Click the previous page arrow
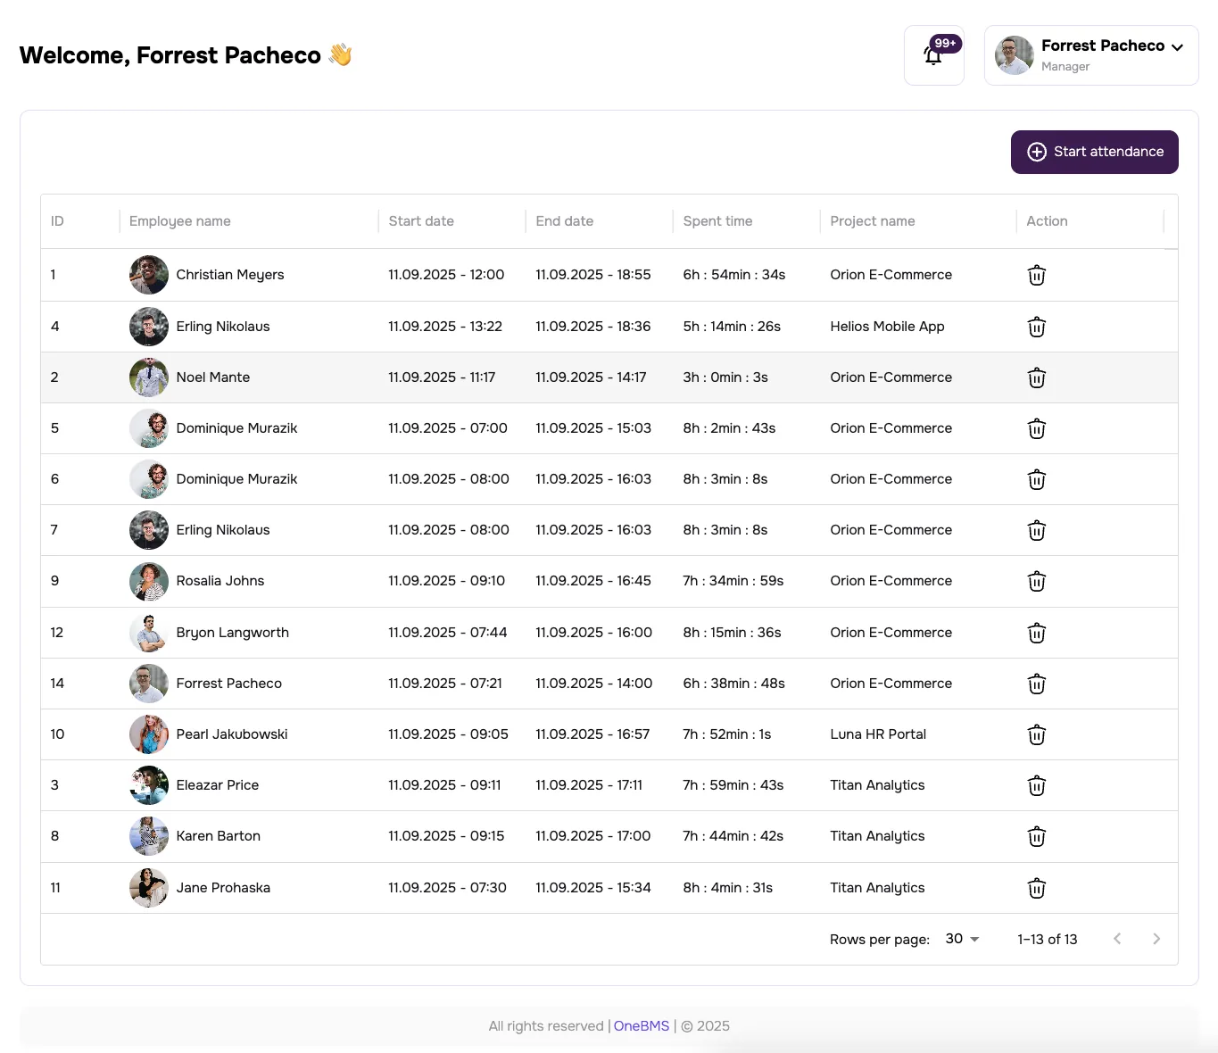This screenshot has height=1053, width=1218. [x=1117, y=939]
